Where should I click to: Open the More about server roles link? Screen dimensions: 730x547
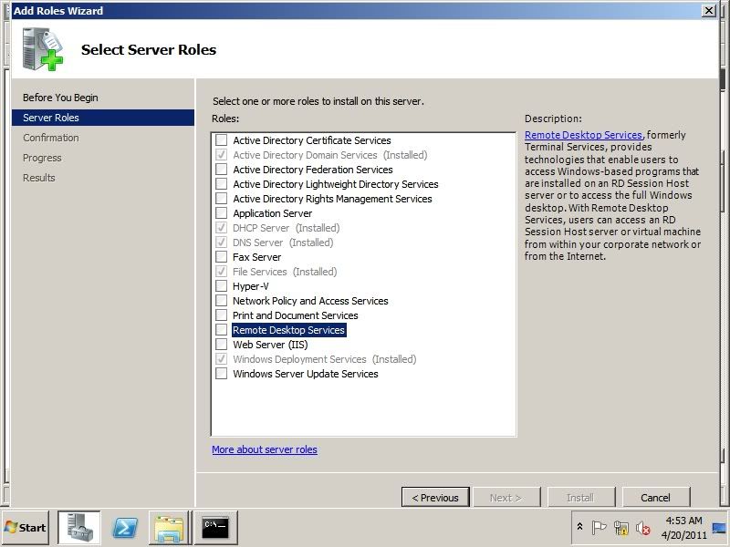tap(265, 449)
